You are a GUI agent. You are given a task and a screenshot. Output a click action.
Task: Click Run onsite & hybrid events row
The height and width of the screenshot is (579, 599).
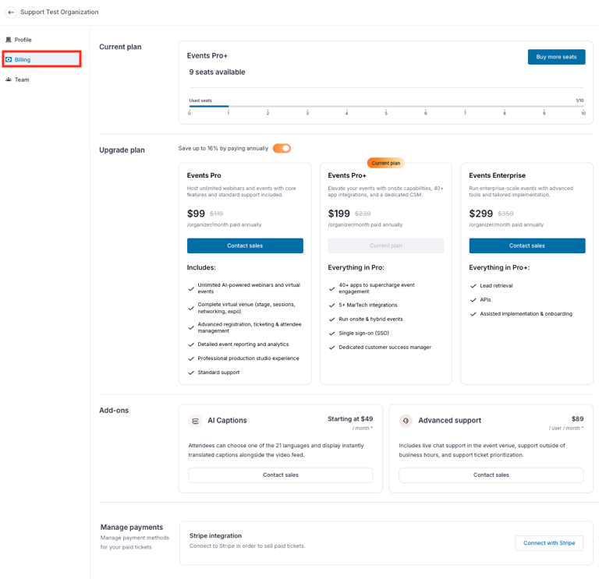pos(366,319)
